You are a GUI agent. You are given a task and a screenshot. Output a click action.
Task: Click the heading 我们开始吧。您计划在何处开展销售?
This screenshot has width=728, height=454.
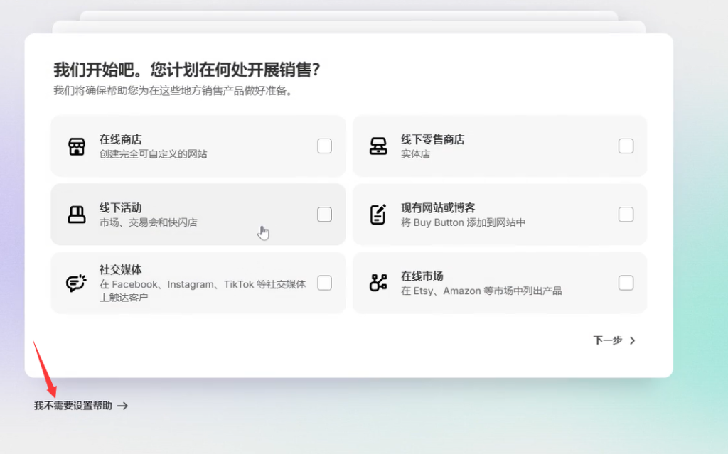(187, 70)
